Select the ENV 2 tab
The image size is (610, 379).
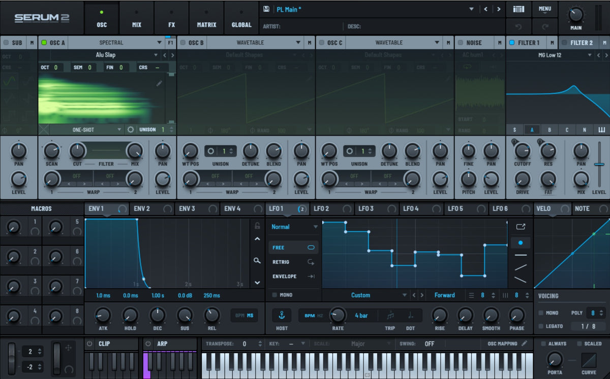[x=151, y=208]
